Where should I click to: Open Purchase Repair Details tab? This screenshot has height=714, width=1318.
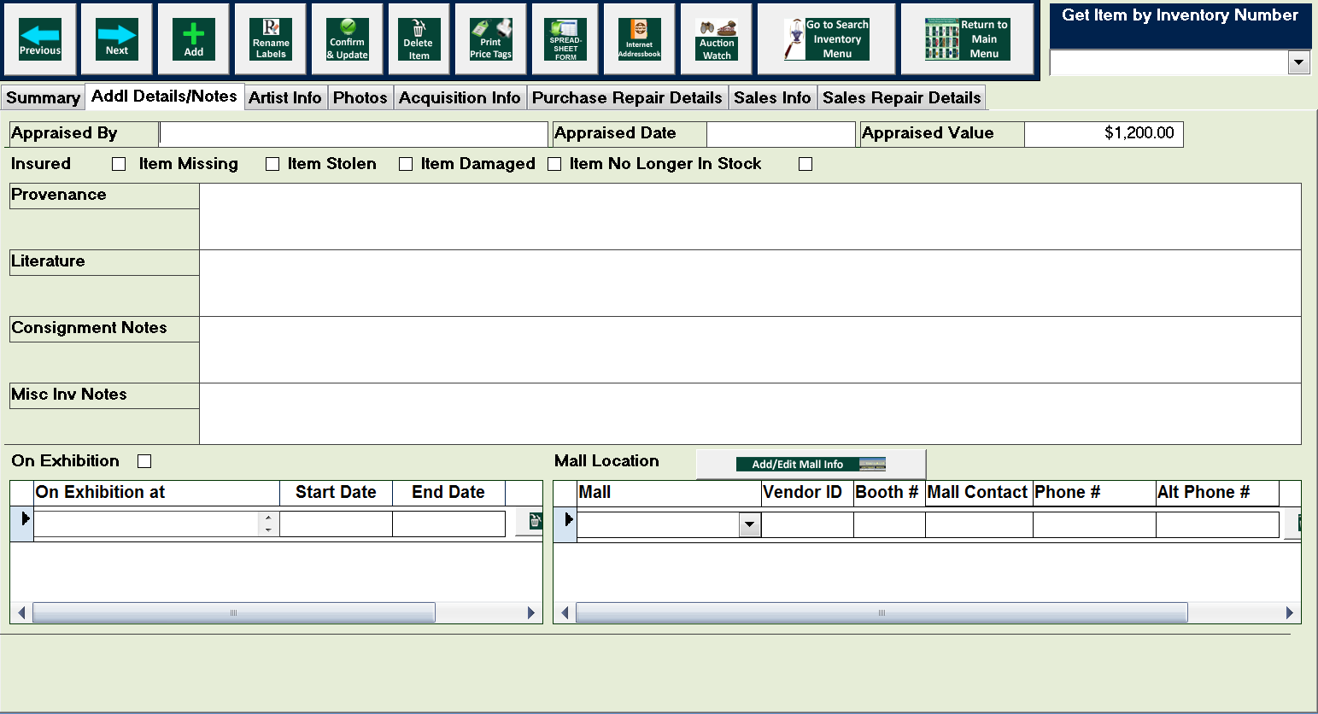[627, 97]
